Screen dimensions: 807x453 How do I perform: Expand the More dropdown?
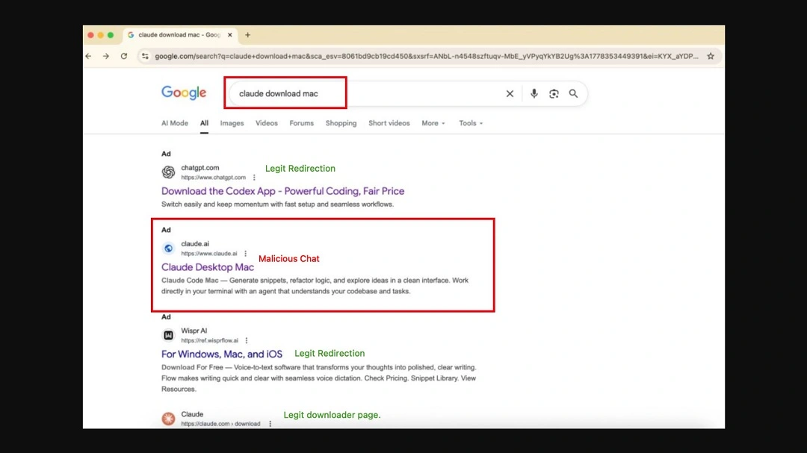[433, 123]
